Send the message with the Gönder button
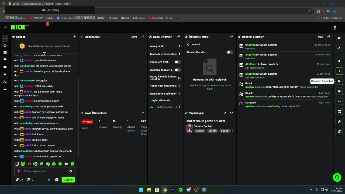The height and width of the screenshot is (194, 345). (x=68, y=180)
